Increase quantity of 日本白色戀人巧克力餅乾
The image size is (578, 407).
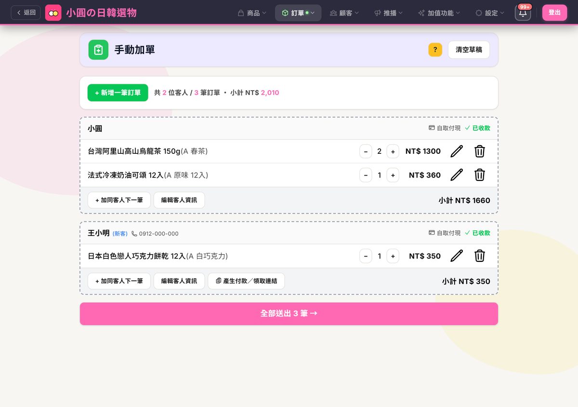click(393, 256)
